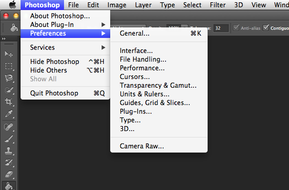289x190 pixels.
Task: Open the Paint Bucket tool preset picker
Action: tap(14, 28)
